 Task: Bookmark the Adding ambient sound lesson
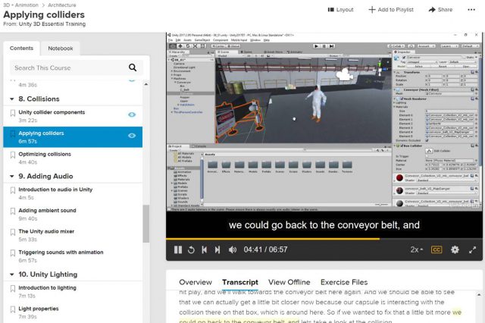point(13,211)
